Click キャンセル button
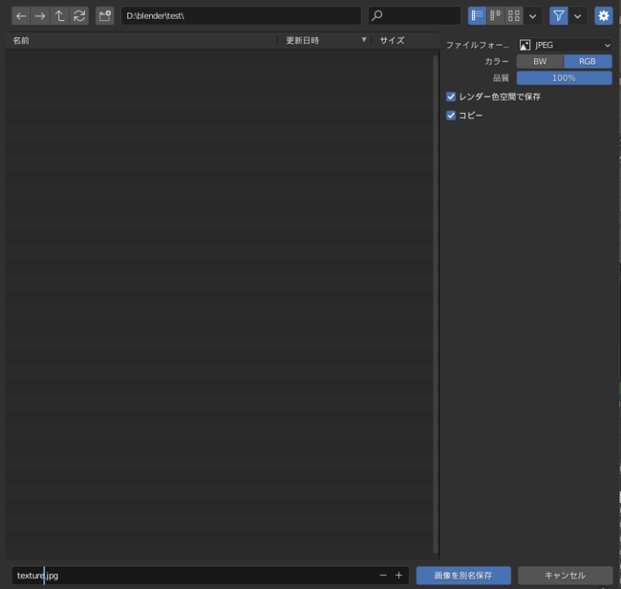Image resolution: width=621 pixels, height=589 pixels. pyautogui.click(x=565, y=576)
